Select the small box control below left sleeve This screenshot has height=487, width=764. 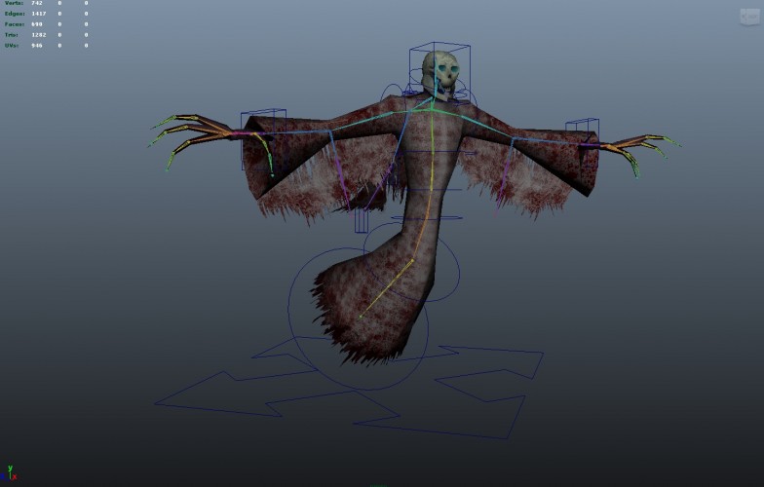tap(361, 220)
